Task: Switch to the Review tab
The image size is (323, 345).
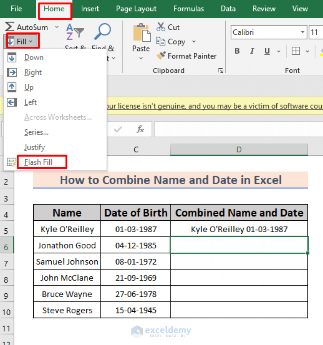Action: [x=264, y=8]
